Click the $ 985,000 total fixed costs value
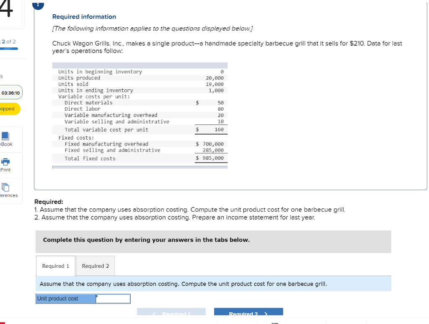 [210, 158]
